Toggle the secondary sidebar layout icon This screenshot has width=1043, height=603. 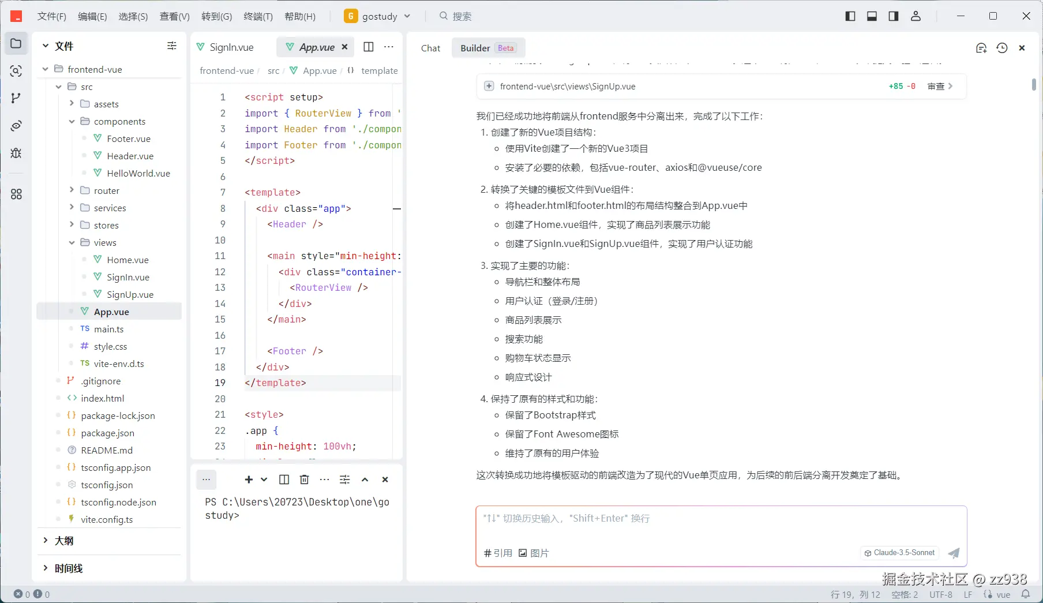pos(894,16)
